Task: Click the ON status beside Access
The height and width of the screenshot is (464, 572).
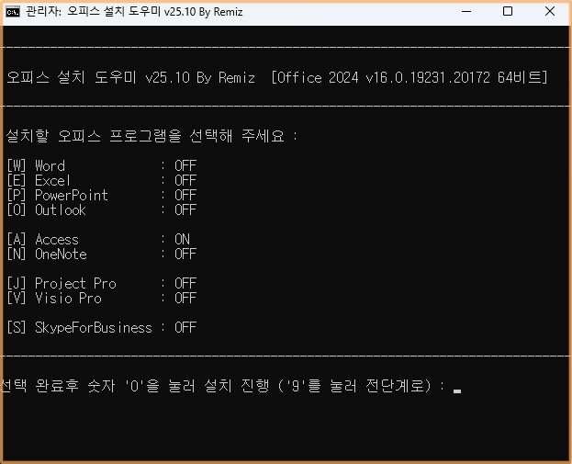Action: pos(182,240)
